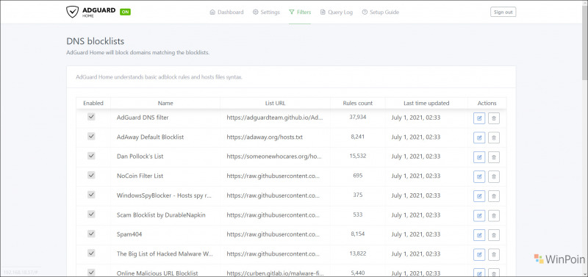Delete the Dan Pollock's List entry
Viewport: 588px width, 277px height.
tap(494, 157)
